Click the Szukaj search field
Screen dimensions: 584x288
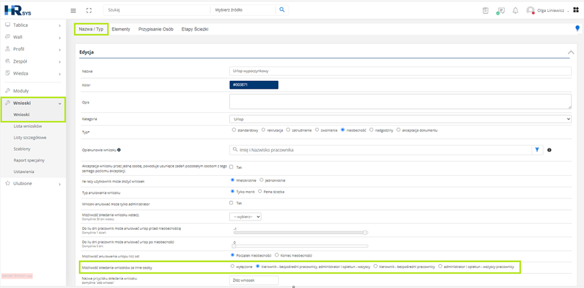click(157, 10)
